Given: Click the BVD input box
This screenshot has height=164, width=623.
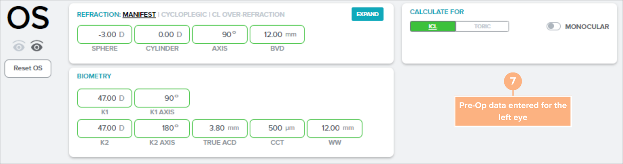Looking at the screenshot, I should [x=277, y=35].
